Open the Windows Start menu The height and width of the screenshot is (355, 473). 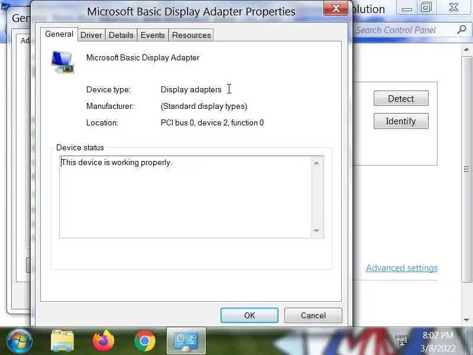coord(20,341)
